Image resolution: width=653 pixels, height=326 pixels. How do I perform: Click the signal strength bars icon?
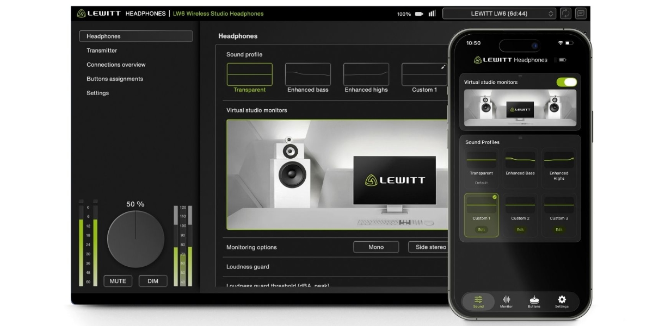(433, 14)
